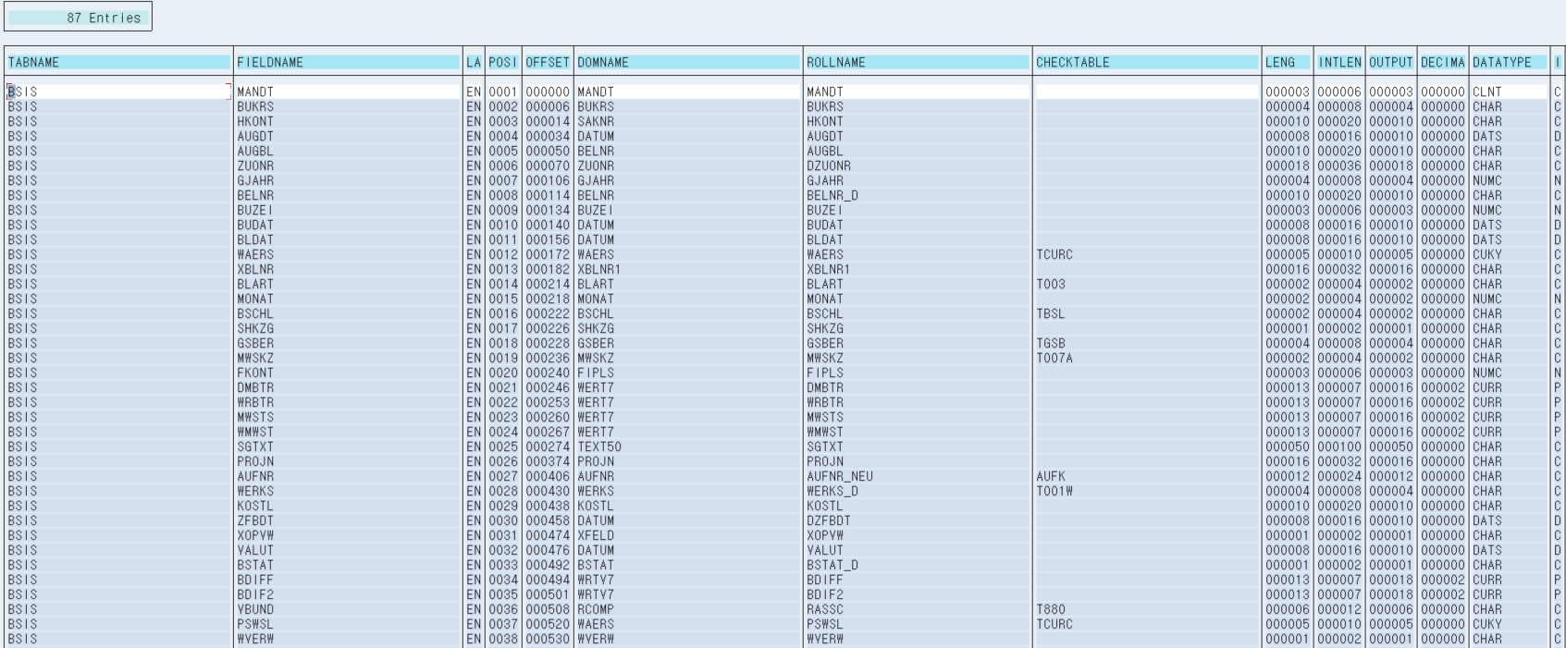The height and width of the screenshot is (648, 1566).
Task: Select domain name XFELD
Action: (596, 535)
